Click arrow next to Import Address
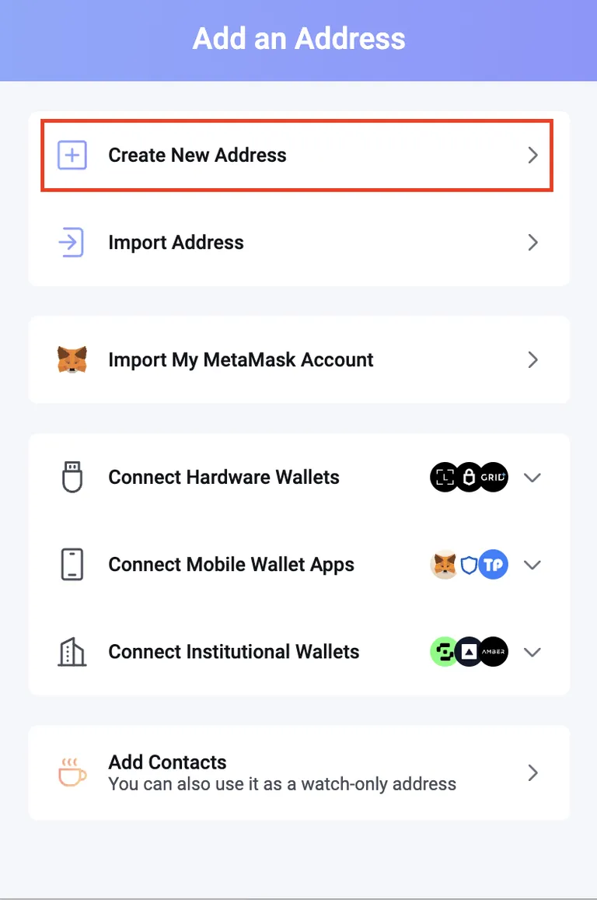Screen dimensions: 597x900 point(532,242)
